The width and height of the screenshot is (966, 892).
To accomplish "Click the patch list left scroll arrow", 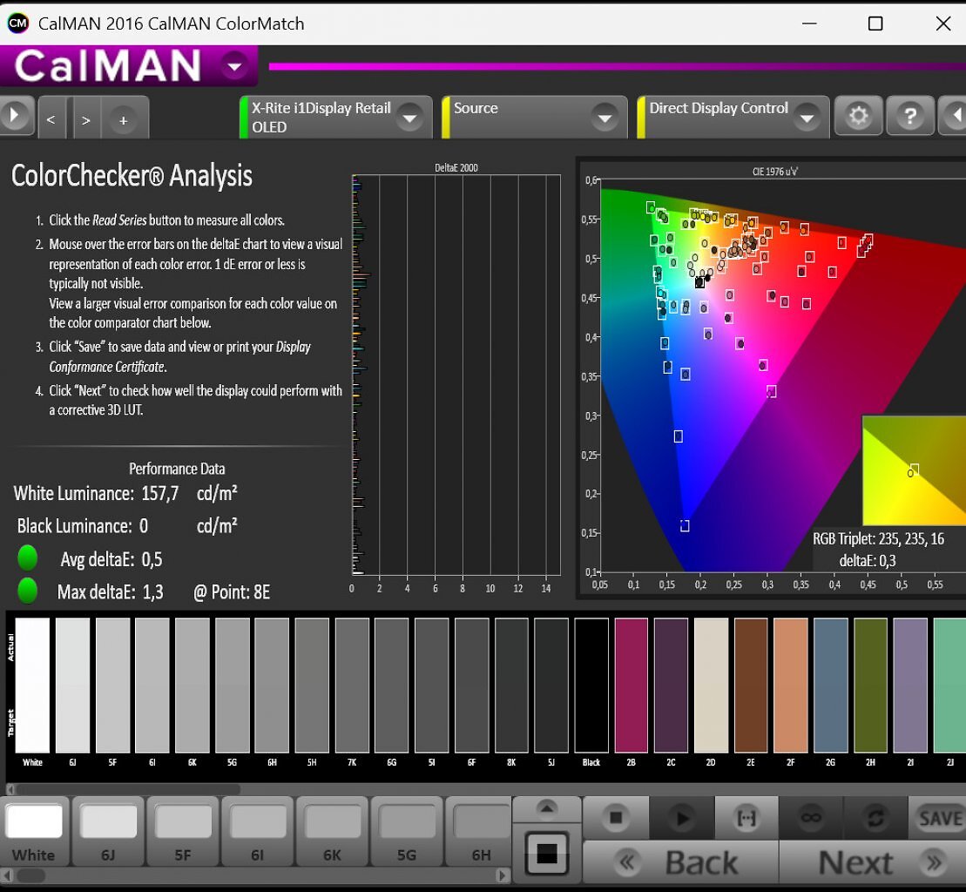I will (6, 875).
